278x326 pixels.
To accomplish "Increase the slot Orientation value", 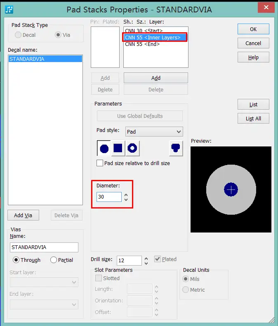I will [x=156, y=298].
